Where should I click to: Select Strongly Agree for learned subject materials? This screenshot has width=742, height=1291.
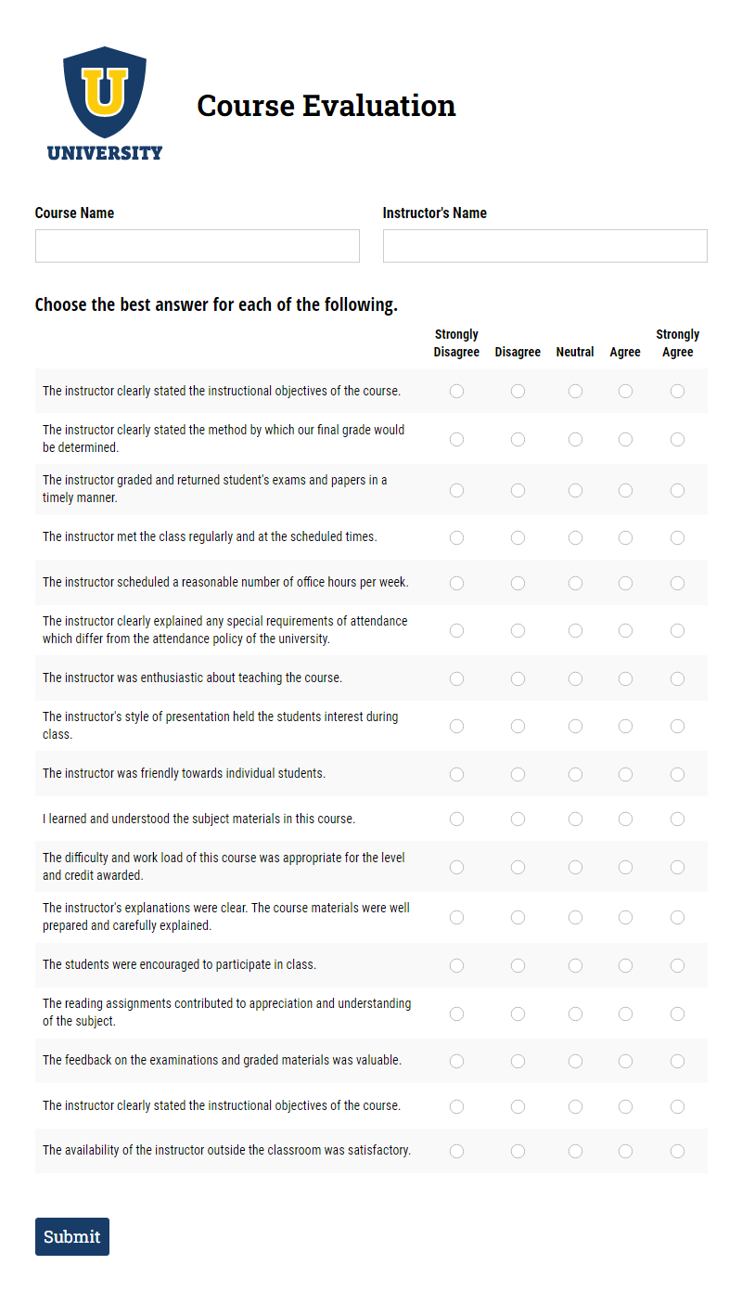click(x=677, y=819)
